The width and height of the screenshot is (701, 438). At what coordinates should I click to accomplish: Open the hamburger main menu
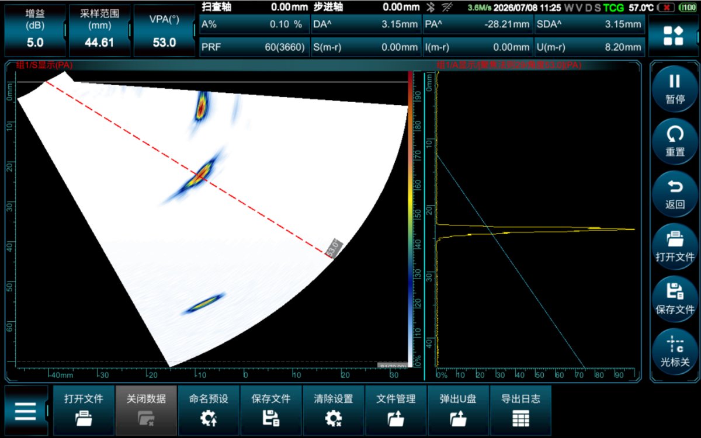(26, 411)
